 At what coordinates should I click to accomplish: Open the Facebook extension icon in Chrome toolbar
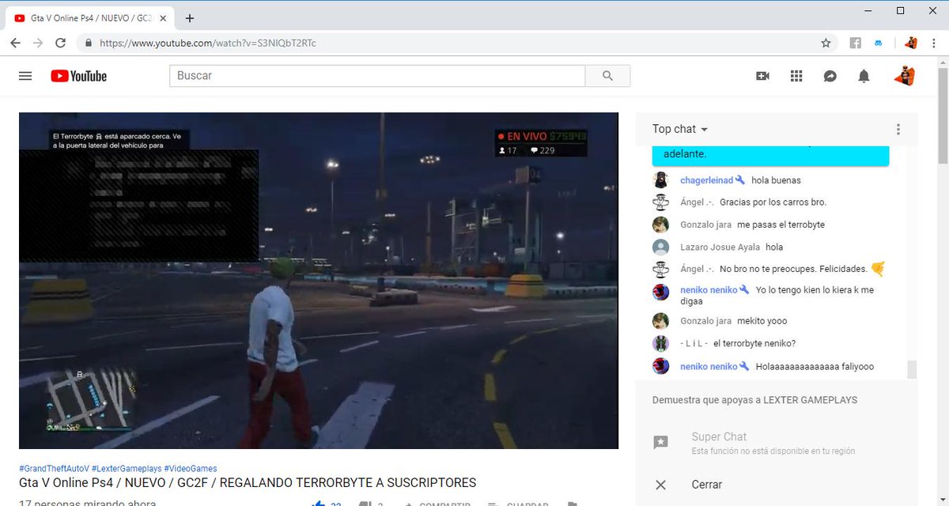[x=856, y=43]
